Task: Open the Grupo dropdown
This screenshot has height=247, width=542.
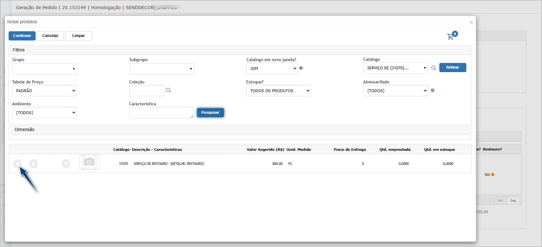Action: coord(45,69)
